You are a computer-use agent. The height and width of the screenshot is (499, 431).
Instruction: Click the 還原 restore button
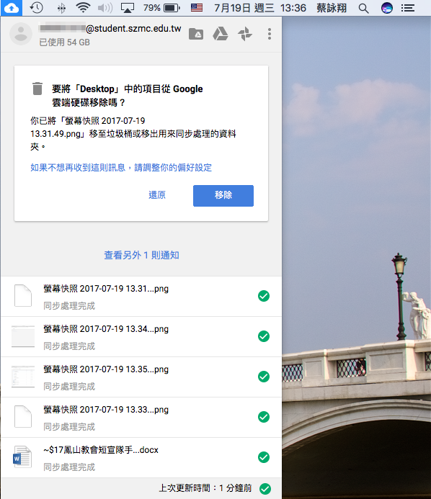click(157, 194)
